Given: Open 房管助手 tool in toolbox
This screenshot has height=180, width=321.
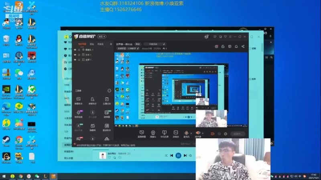Looking at the screenshot, I should click(x=93, y=101).
